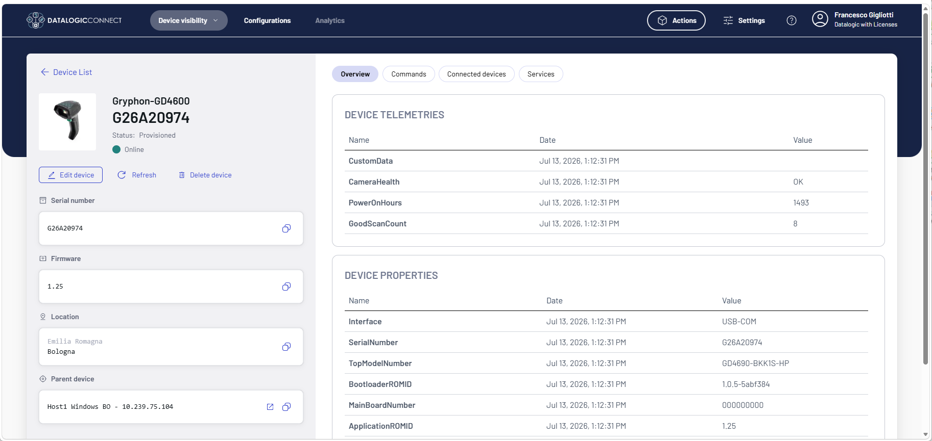
Task: Click the Status: Provisioned text
Action: 144,135
